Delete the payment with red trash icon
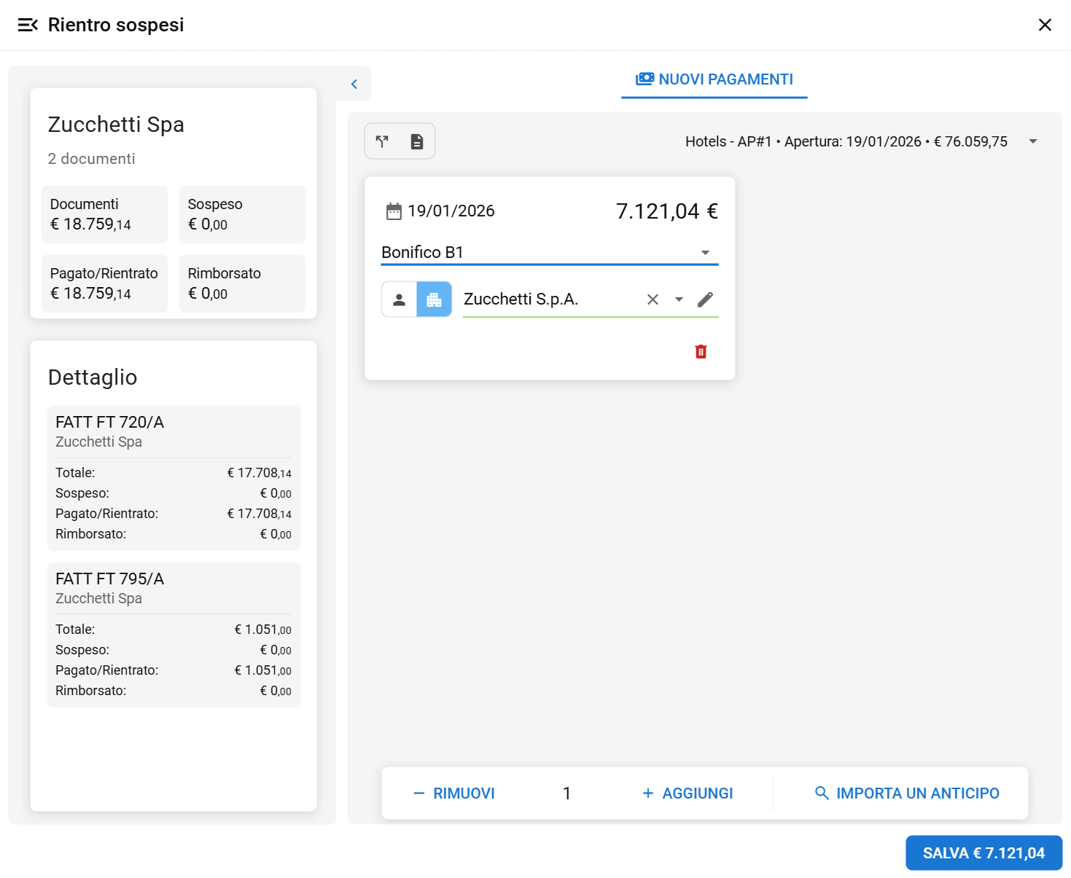Image resolution: width=1071 pixels, height=878 pixels. 701,352
